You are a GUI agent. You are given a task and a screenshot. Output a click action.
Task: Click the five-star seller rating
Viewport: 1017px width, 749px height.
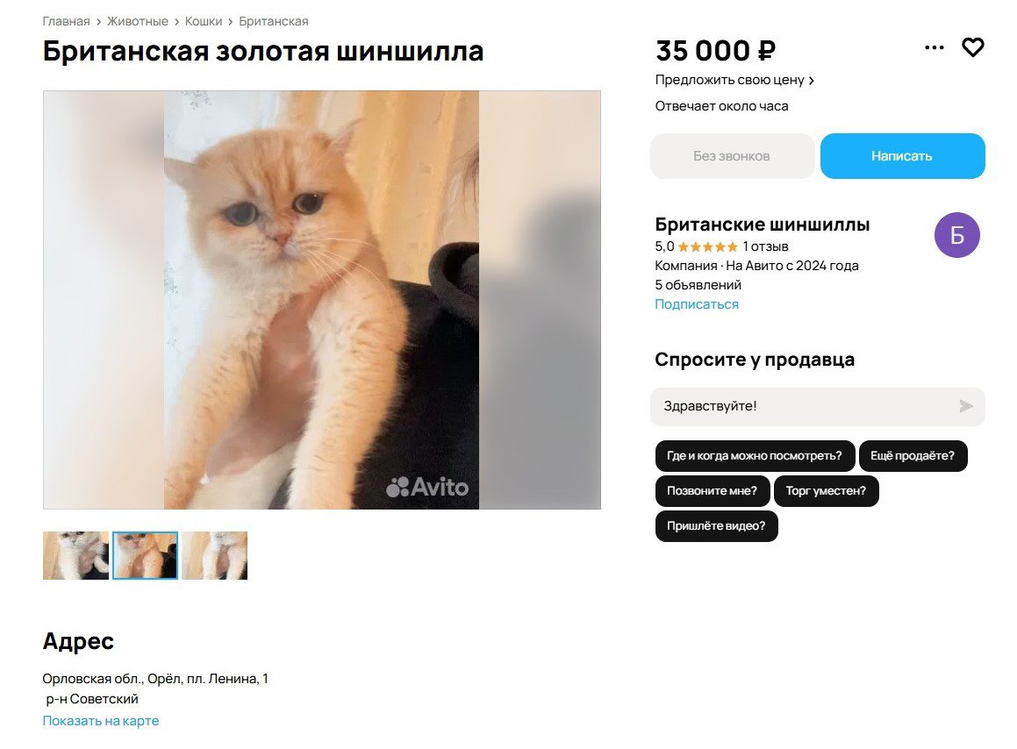point(707,246)
